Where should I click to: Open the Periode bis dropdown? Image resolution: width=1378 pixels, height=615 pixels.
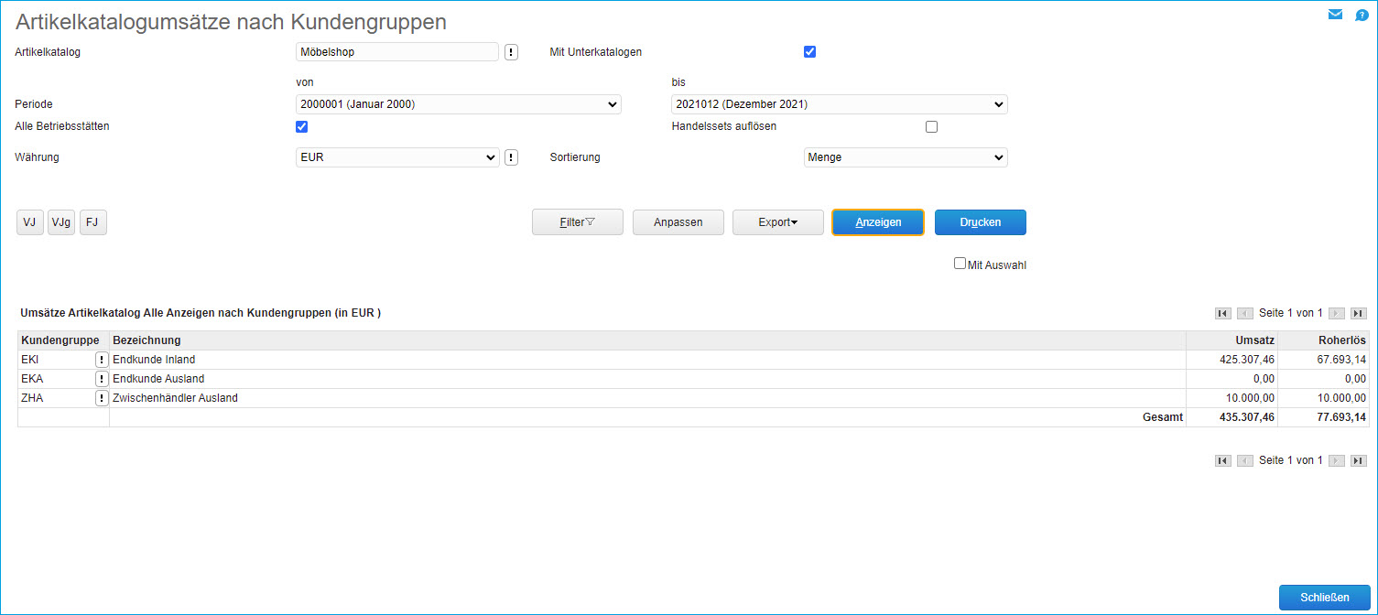839,104
